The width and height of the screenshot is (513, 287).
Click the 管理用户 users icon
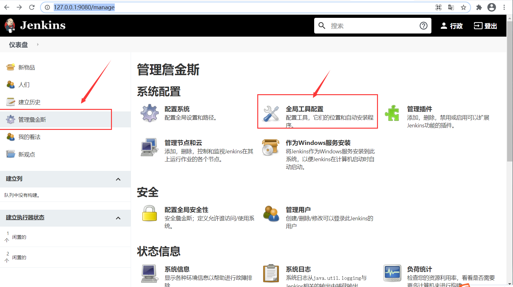click(271, 213)
